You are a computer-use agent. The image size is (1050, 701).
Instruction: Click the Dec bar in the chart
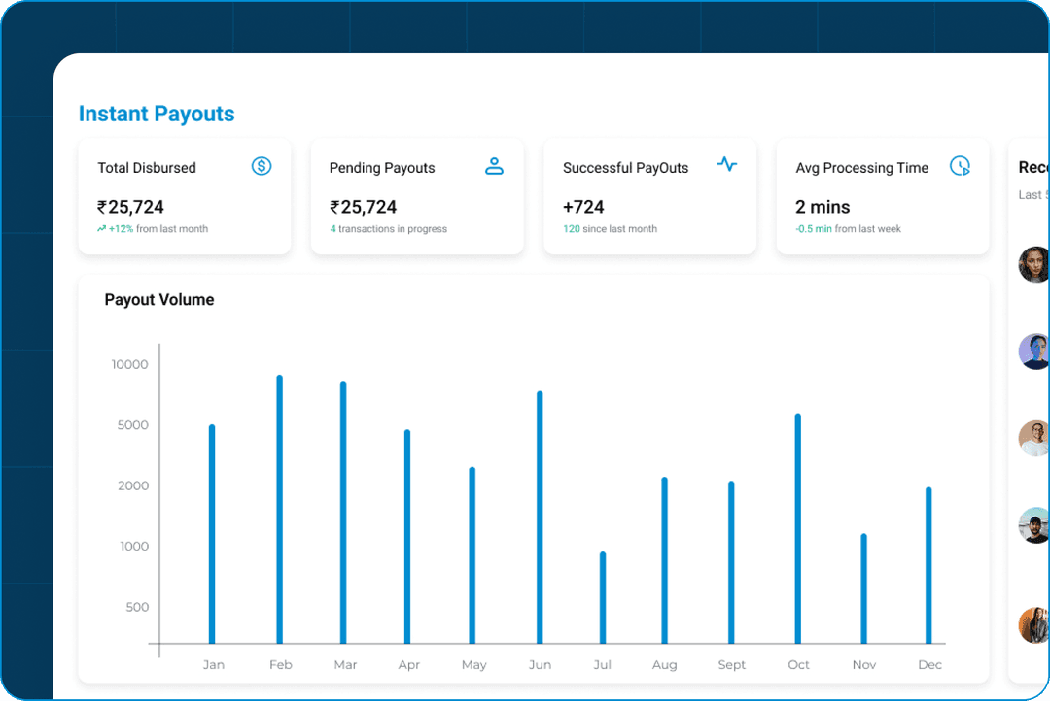pos(928,565)
